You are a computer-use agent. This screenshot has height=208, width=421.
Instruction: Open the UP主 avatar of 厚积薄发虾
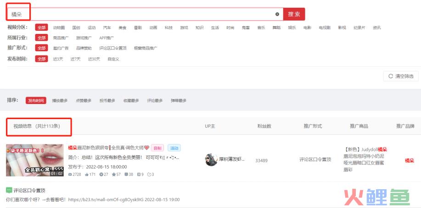tap(211, 160)
